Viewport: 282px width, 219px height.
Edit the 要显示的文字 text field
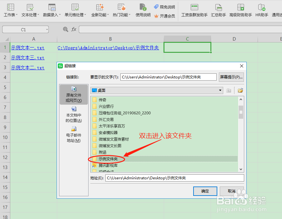pos(168,77)
